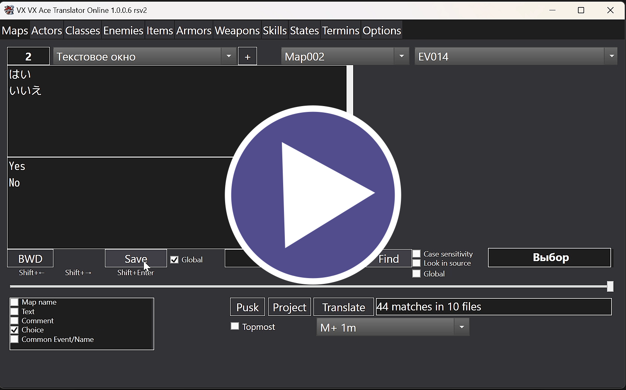This screenshot has width=626, height=390.
Task: Click the Save button
Action: (x=136, y=259)
